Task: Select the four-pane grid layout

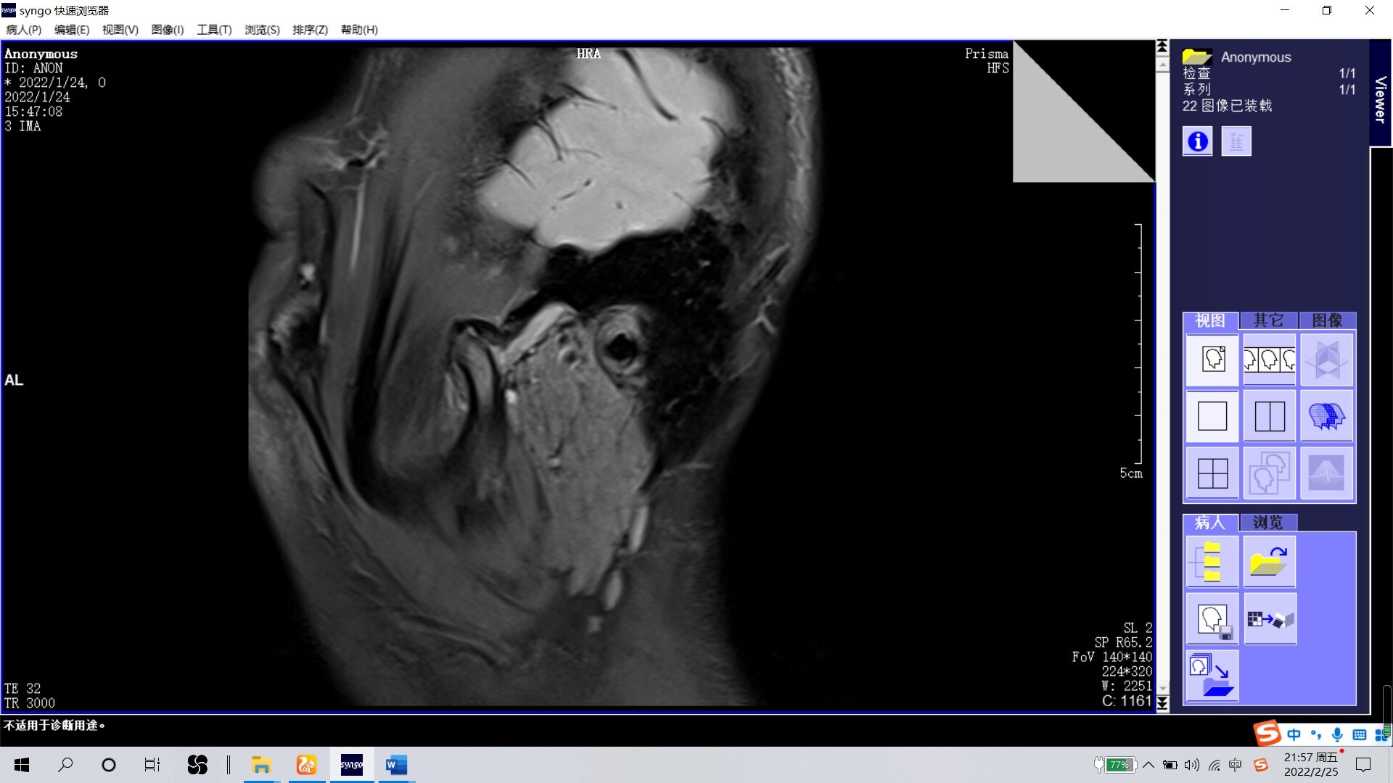Action: coord(1212,473)
